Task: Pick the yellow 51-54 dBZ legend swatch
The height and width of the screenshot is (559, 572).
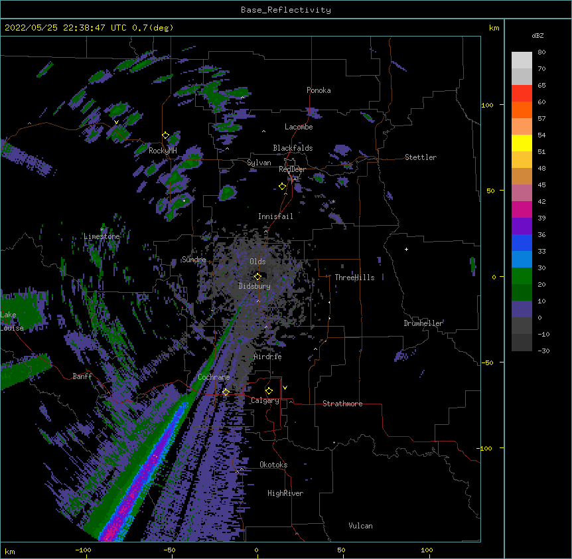Action: coord(522,143)
